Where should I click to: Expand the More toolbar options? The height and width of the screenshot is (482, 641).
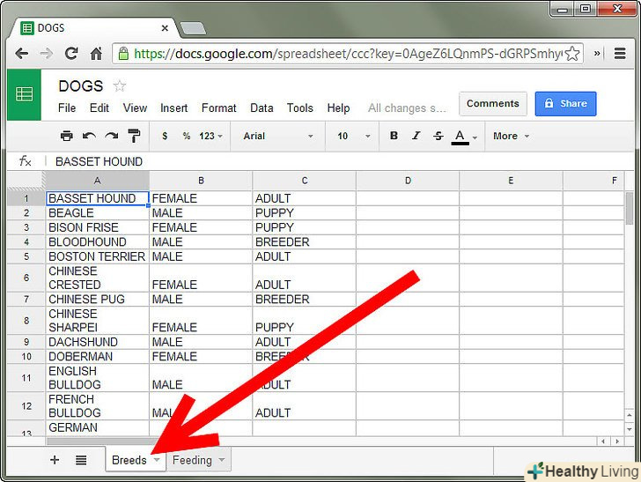point(511,136)
